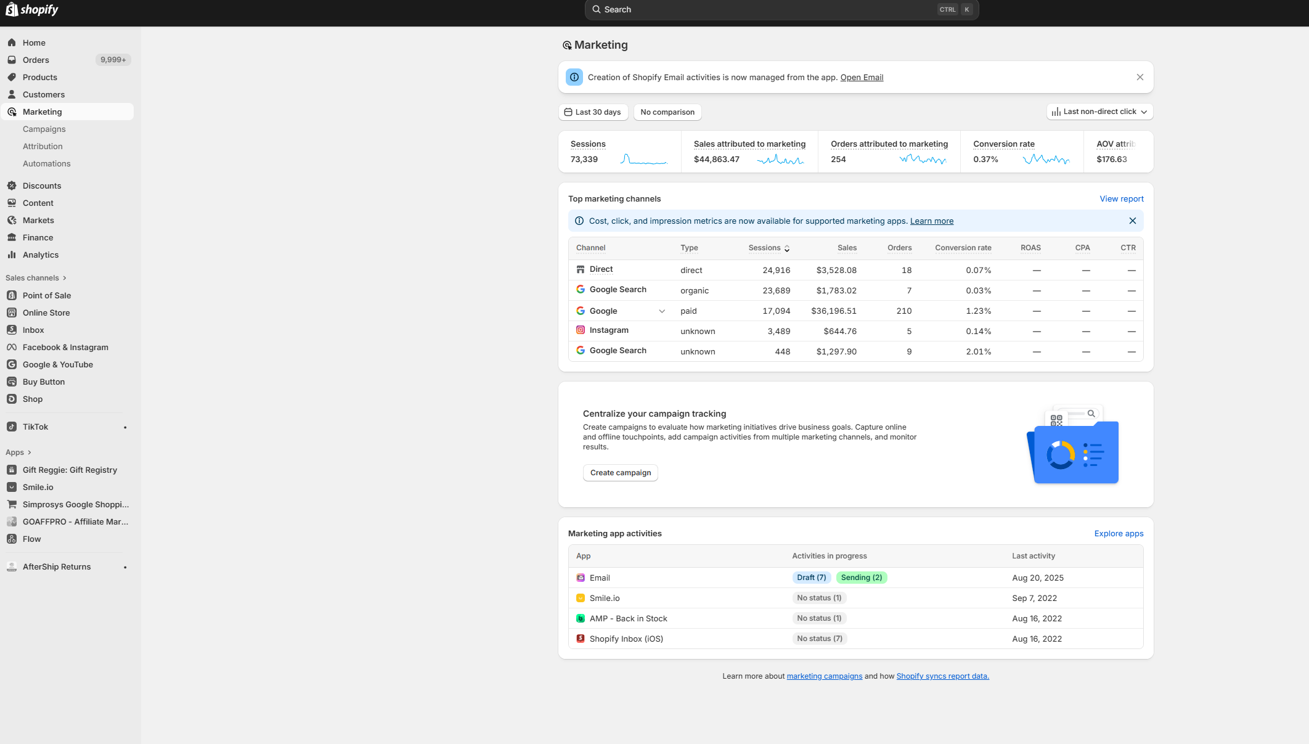Image resolution: width=1309 pixels, height=744 pixels.
Task: Open the No comparison selector
Action: click(x=667, y=112)
